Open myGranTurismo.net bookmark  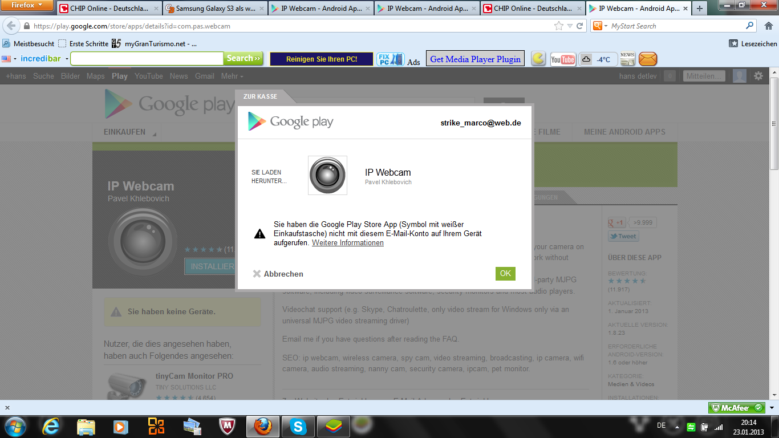click(x=155, y=43)
